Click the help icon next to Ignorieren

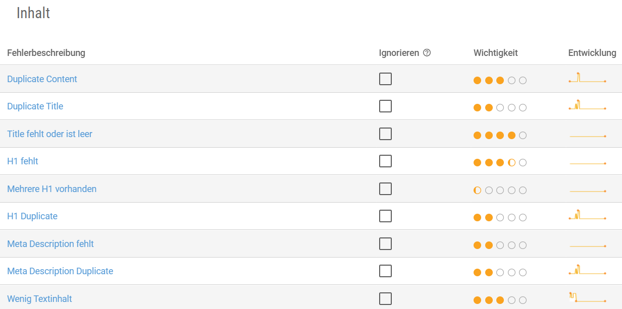tap(427, 53)
